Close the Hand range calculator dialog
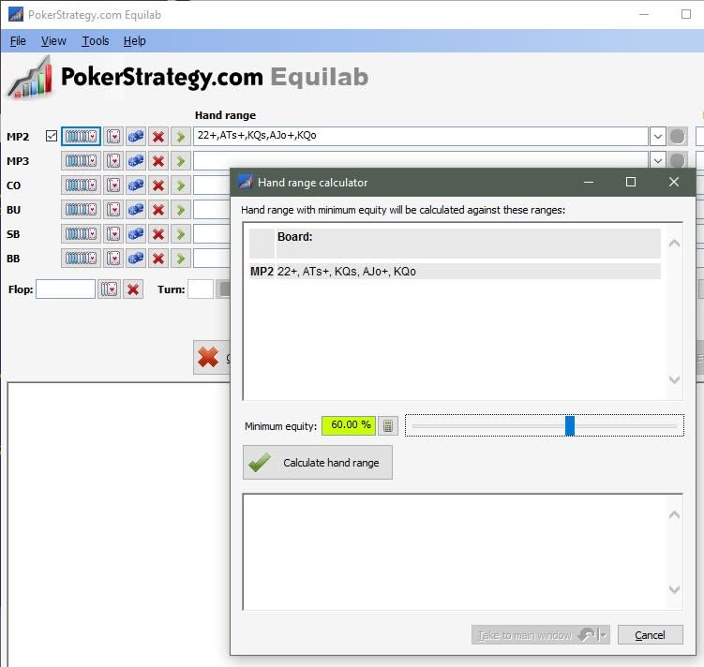The image size is (704, 667). [673, 182]
